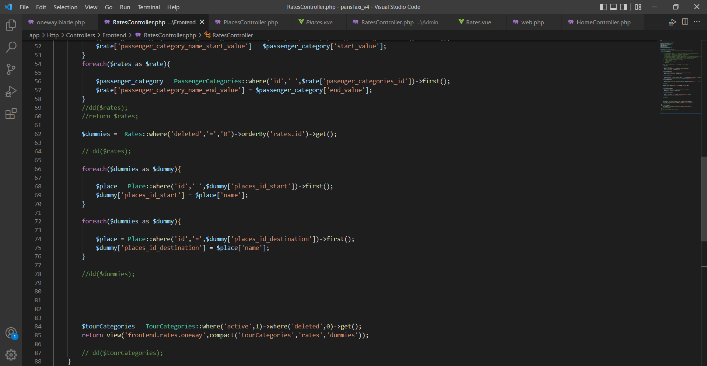
Task: Click the //return $rates; comment
Action: coord(110,116)
